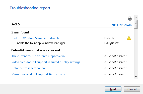Open Color depth is set too low link
The image size is (143, 94).
[28, 68]
